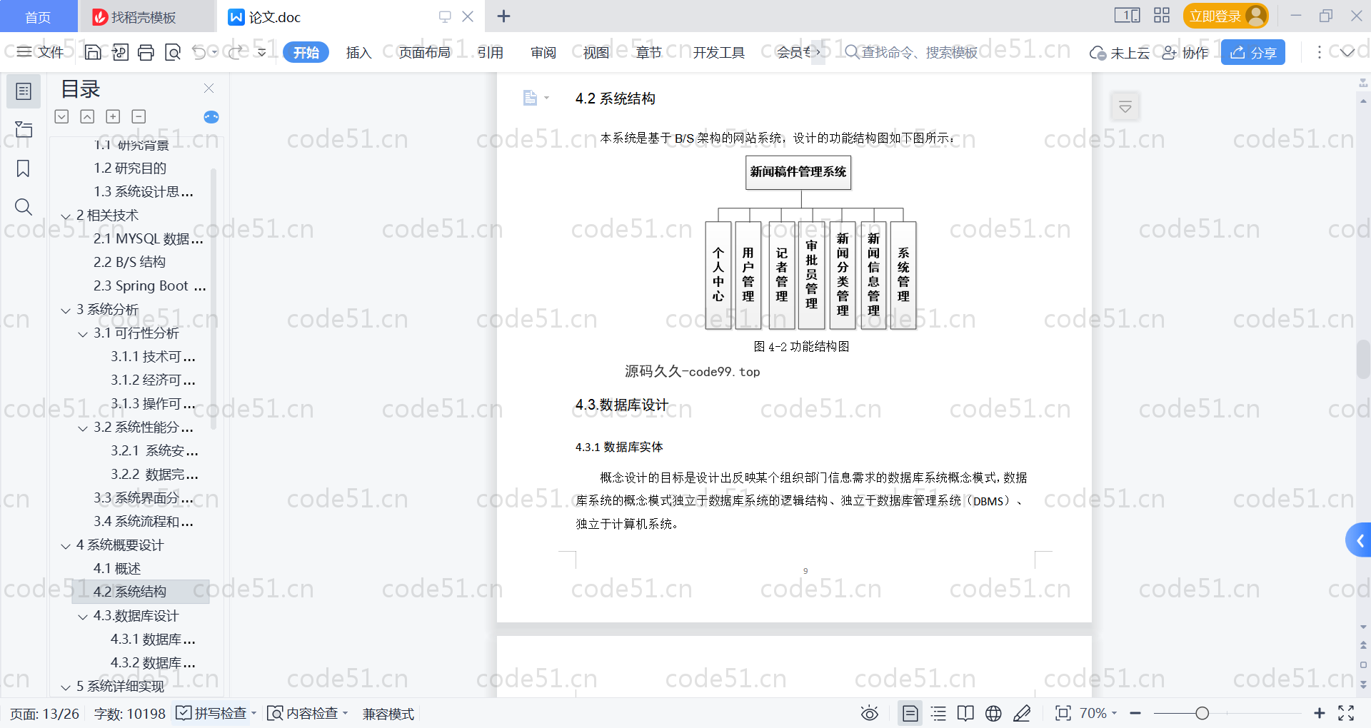
Task: Switch to page layout view
Action: tap(910, 713)
